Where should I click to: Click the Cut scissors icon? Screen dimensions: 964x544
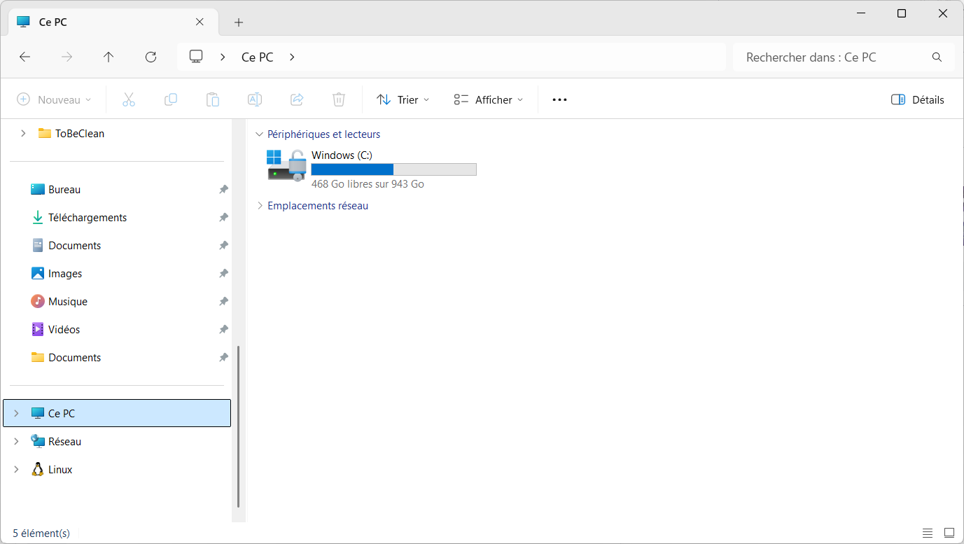[x=129, y=99]
